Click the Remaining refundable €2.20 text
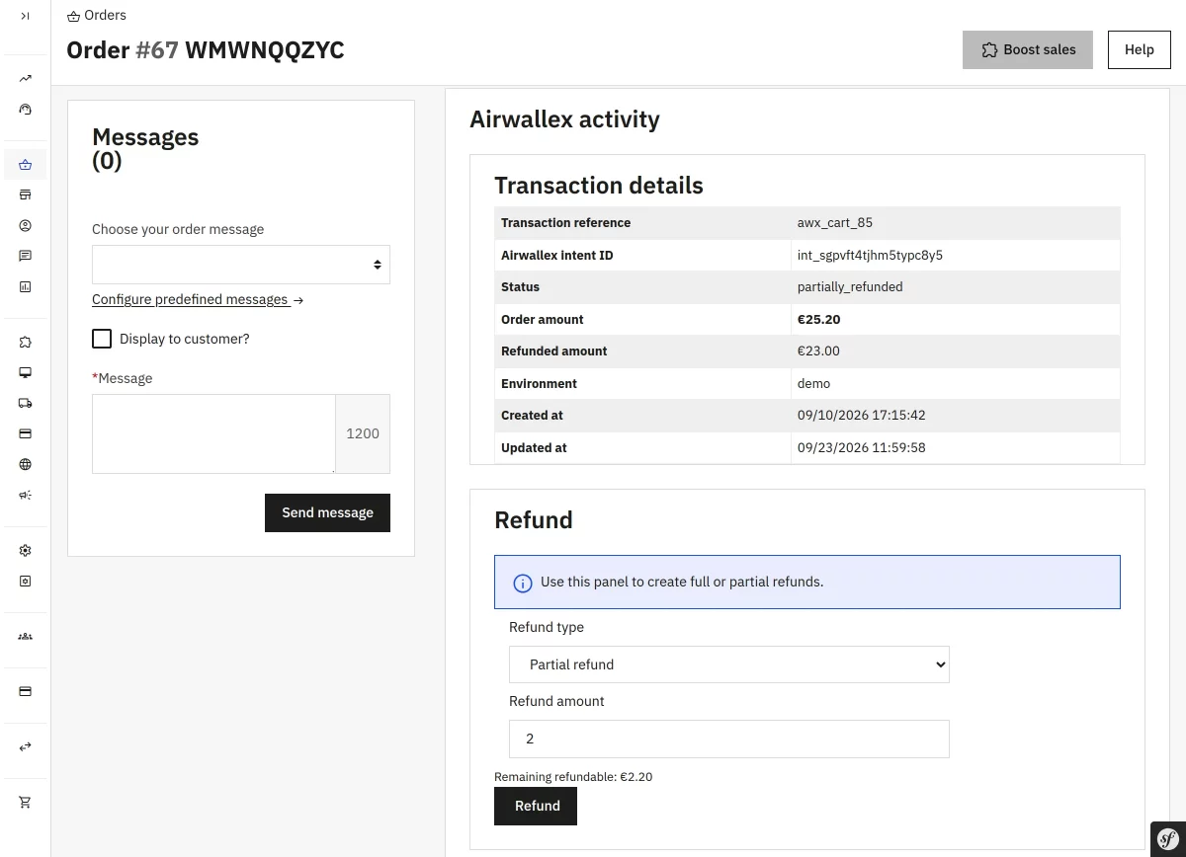Screen dimensions: 1186x857 [573, 777]
